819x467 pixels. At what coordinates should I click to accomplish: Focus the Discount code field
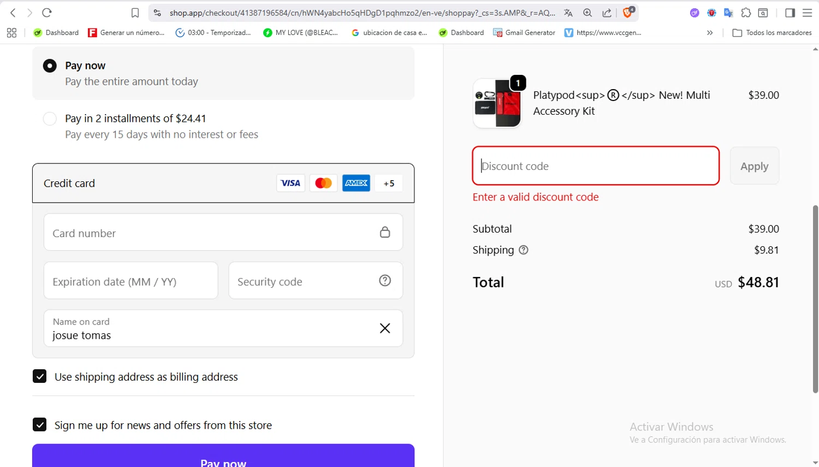pyautogui.click(x=596, y=165)
